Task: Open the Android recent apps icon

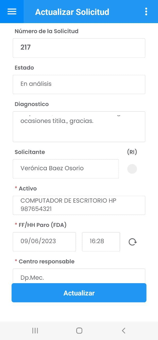Action: point(35,330)
